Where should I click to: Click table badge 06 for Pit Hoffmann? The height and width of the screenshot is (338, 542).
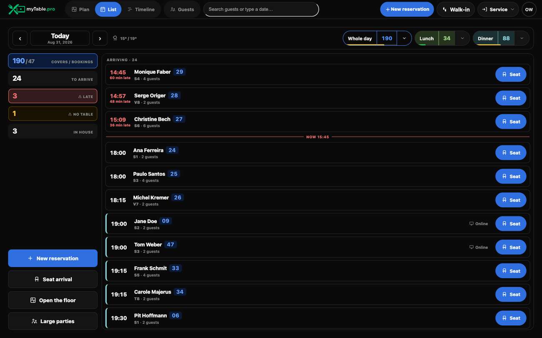[x=176, y=315]
